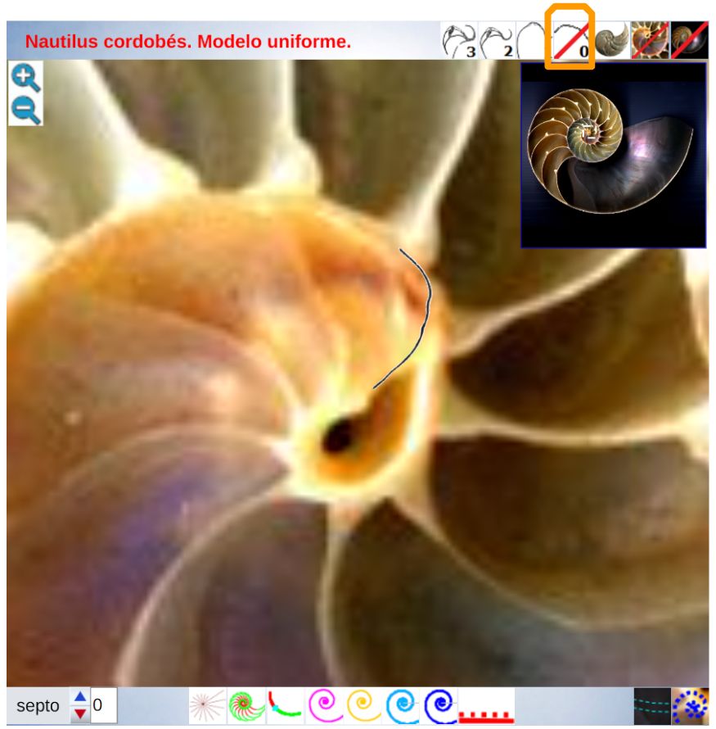
Task: Select the light blue spiral icon
Action: click(x=401, y=705)
